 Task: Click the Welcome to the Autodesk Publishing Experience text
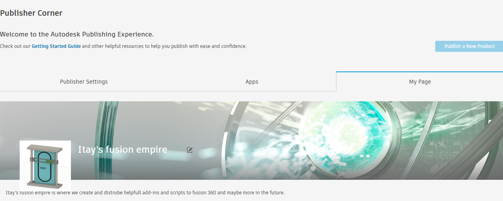click(x=77, y=34)
